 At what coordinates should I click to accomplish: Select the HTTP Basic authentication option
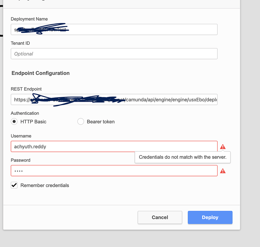[14, 122]
